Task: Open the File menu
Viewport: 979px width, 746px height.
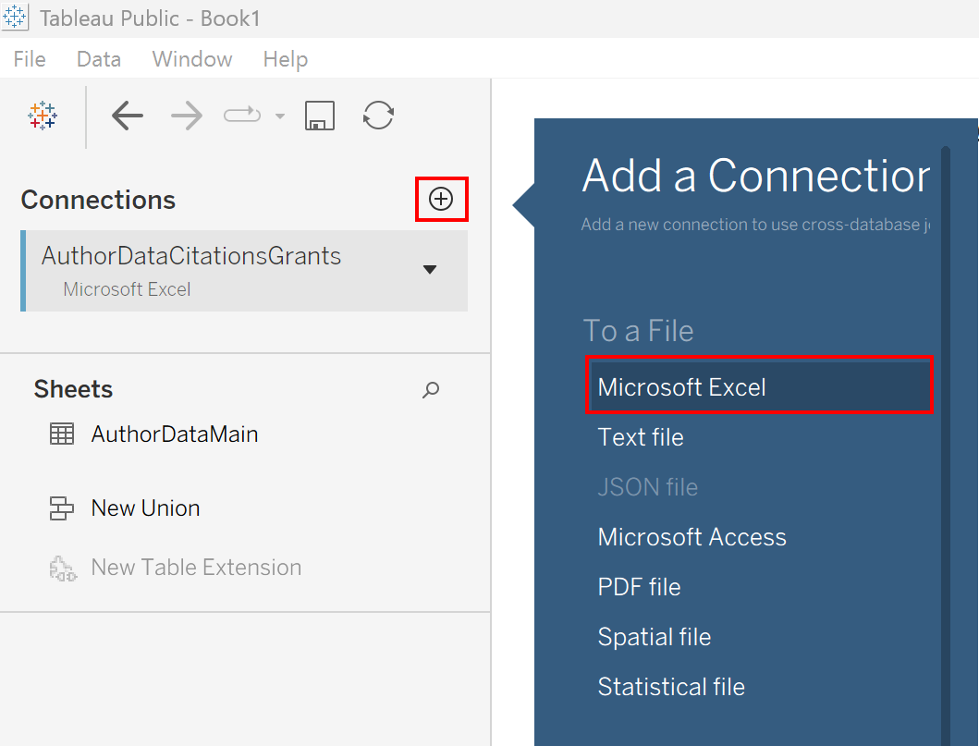Action: tap(30, 58)
